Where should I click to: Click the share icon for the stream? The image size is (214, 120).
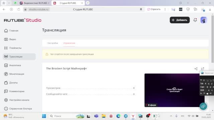tap(196, 69)
